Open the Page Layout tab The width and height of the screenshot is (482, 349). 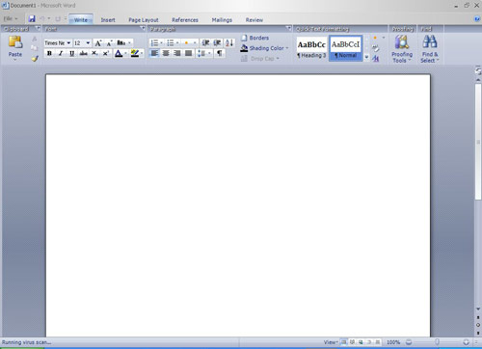click(144, 20)
